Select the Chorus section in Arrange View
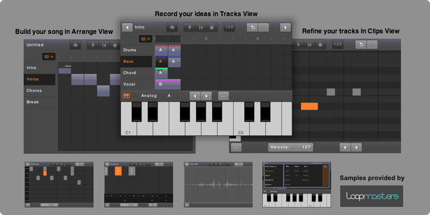This screenshot has width=430, height=215. [39, 90]
